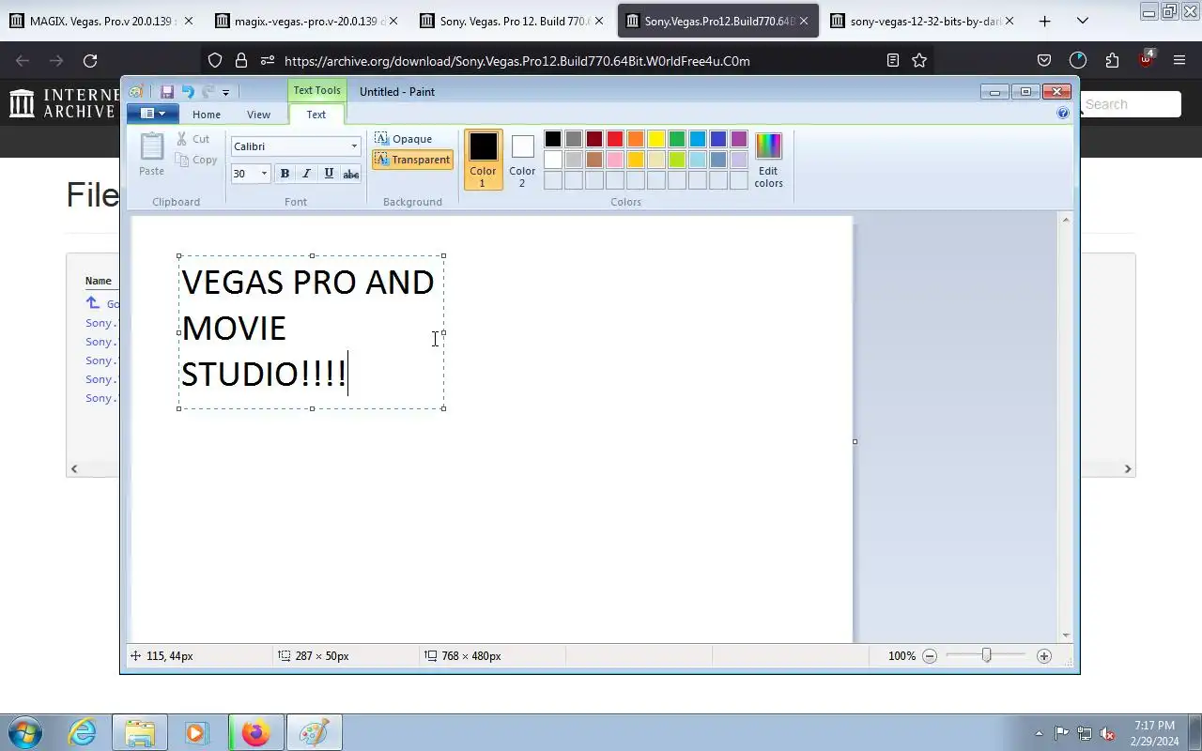Open Firefox extensions puzzle icon

point(1112,61)
